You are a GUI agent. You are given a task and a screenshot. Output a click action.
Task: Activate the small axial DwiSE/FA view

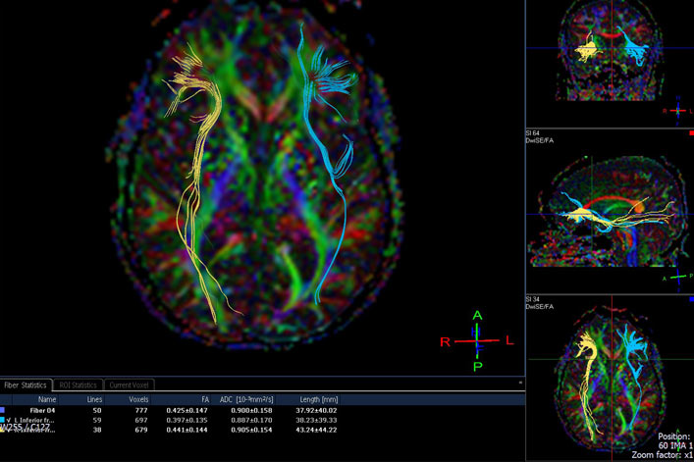(x=609, y=378)
